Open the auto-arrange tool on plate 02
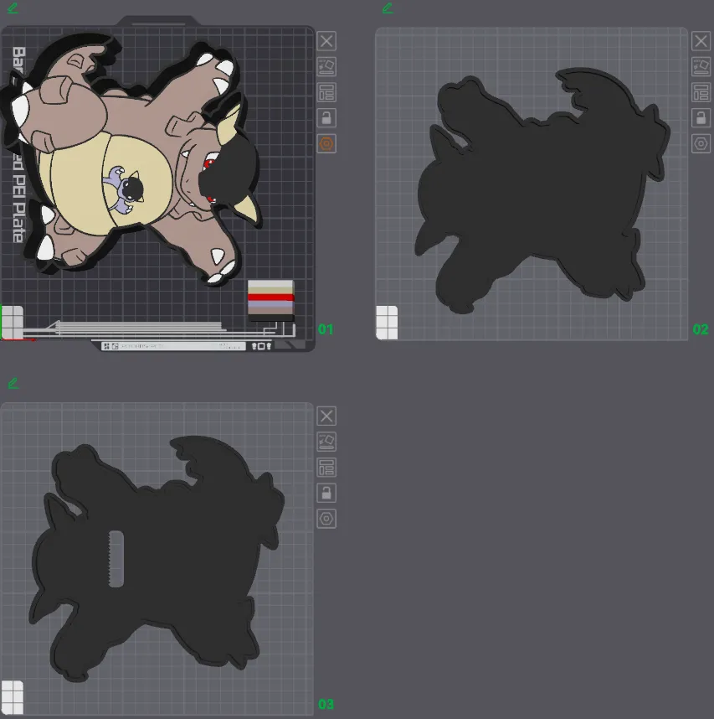714x719 pixels. 701,67
